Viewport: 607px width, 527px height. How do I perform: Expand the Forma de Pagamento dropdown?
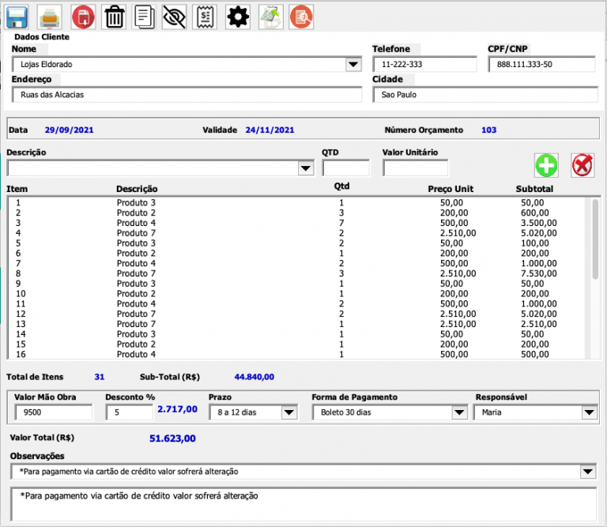pos(459,412)
